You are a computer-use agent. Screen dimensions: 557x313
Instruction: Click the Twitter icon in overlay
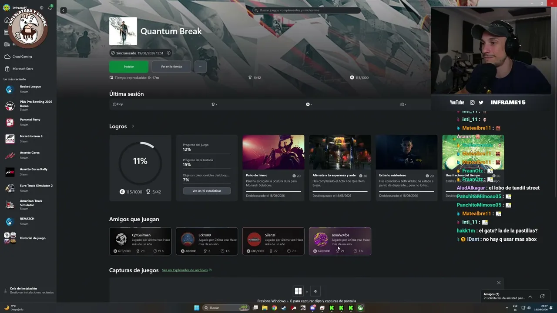(481, 103)
